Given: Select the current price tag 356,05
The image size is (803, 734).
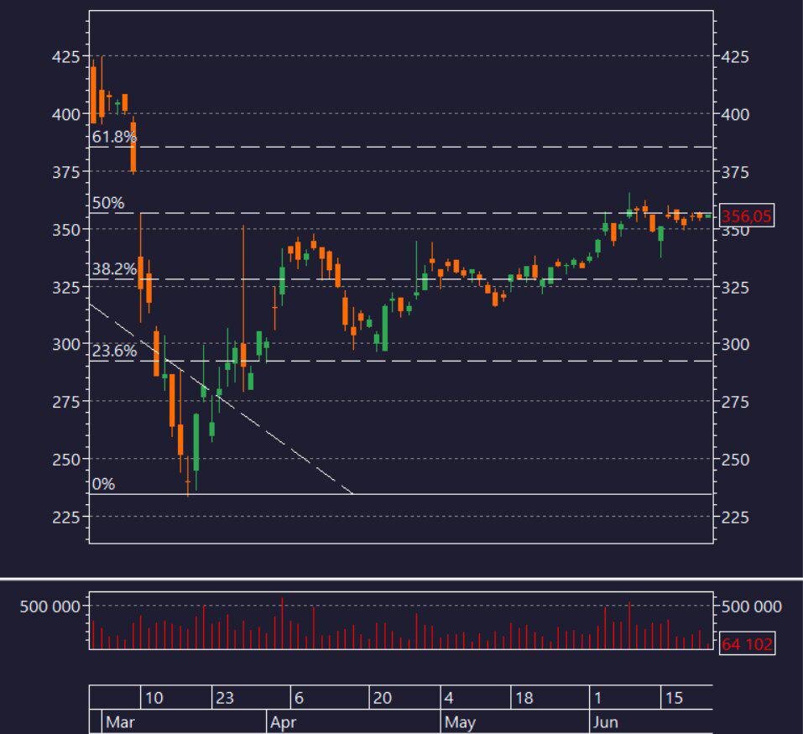Looking at the screenshot, I should pyautogui.click(x=746, y=216).
